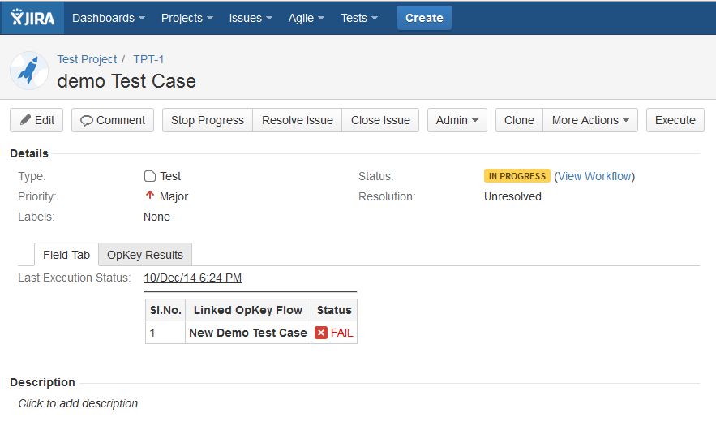Open the Projects menu

coord(187,18)
